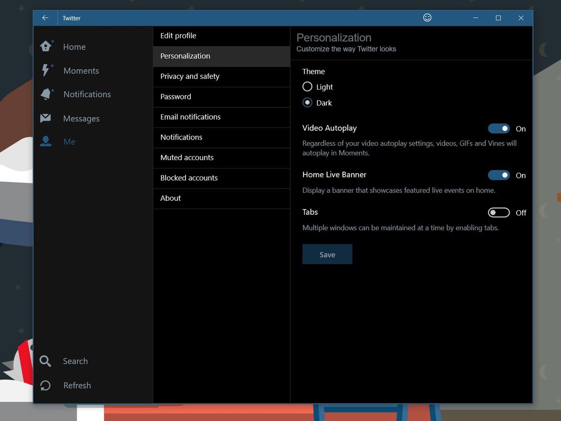Go back using the title bar arrow
561x421 pixels.
[45, 18]
